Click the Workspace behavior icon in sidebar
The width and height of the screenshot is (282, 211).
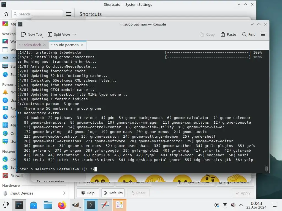(5, 41)
